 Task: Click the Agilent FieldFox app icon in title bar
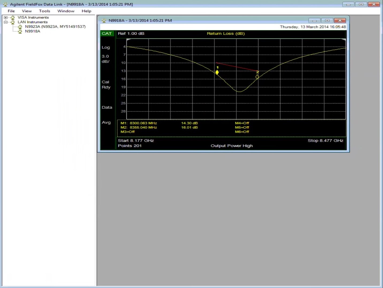5,4
